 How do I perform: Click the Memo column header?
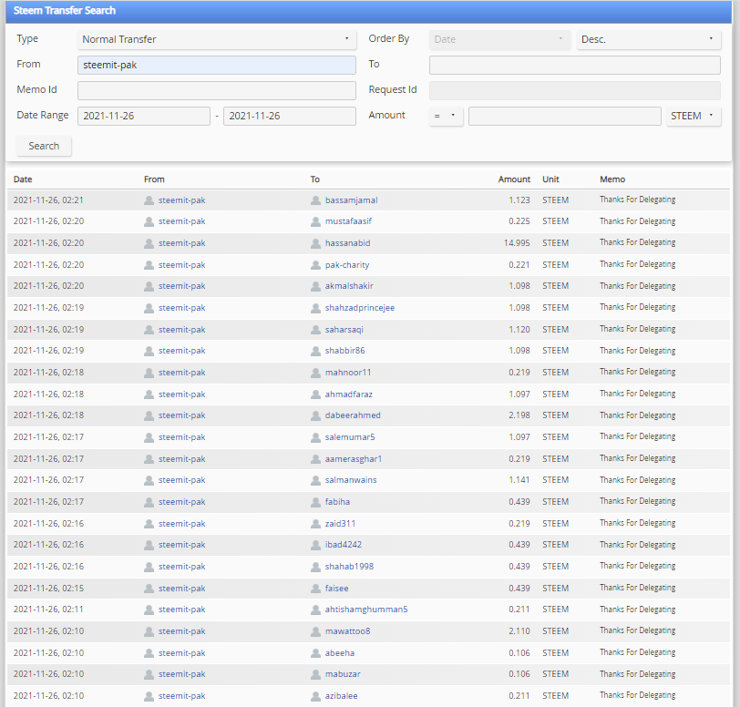pyautogui.click(x=612, y=179)
